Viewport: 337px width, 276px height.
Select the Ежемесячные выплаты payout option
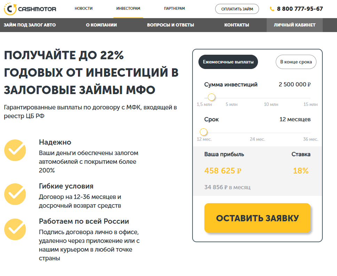(228, 62)
